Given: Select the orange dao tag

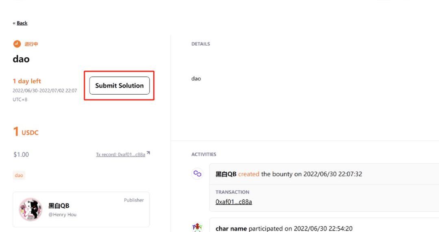Looking at the screenshot, I should pos(19,176).
